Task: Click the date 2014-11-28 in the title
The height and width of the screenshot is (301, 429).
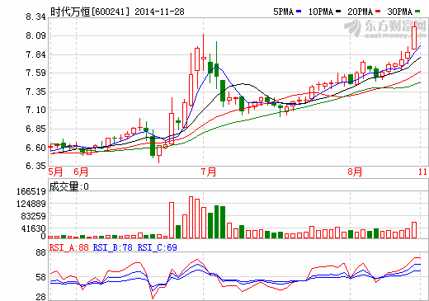Action: tap(159, 12)
